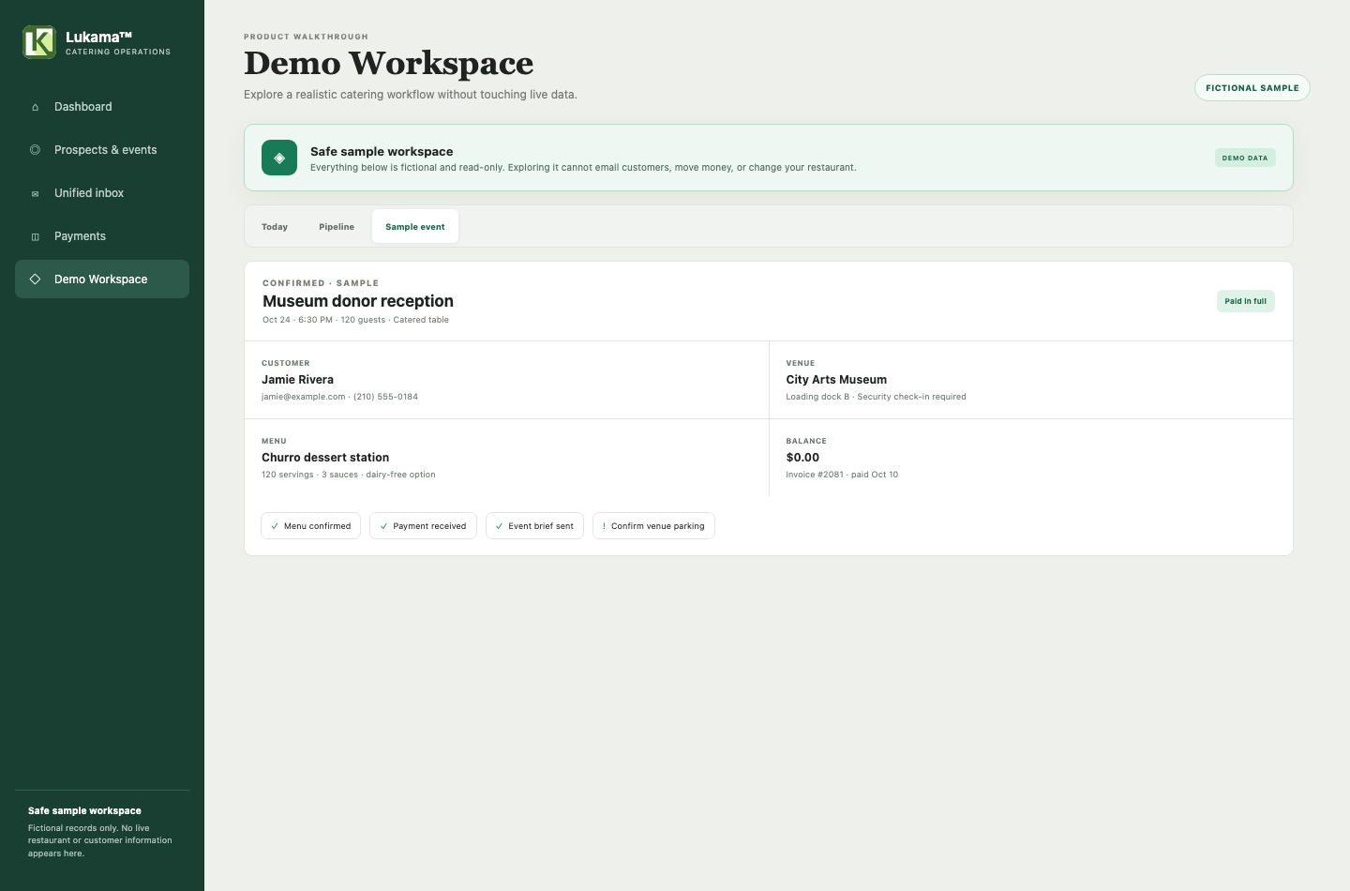The image size is (1350, 891).
Task: Open the Confirm venue parking item
Action: pyautogui.click(x=653, y=526)
